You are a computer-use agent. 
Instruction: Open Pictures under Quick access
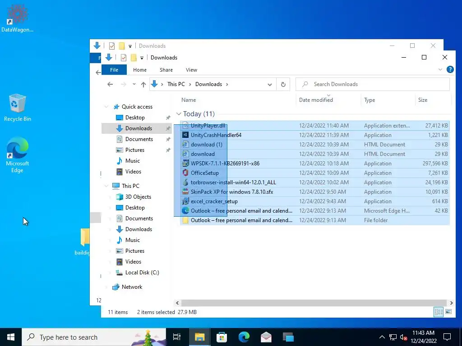pos(134,150)
